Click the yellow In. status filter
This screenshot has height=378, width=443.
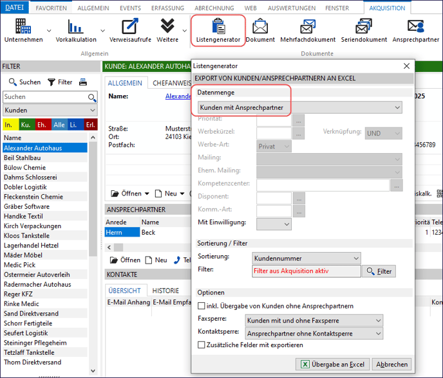point(11,125)
